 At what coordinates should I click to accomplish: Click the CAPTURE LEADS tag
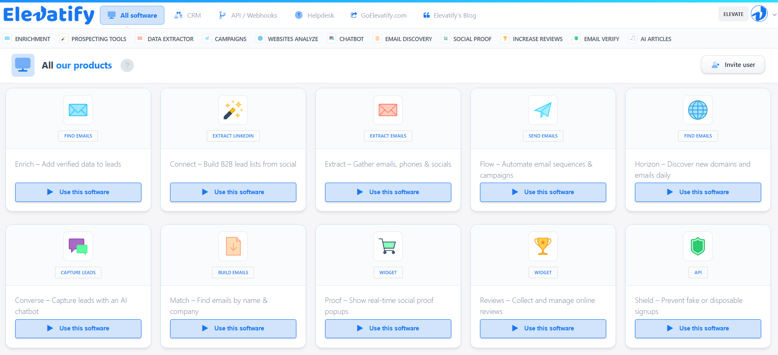[78, 273]
